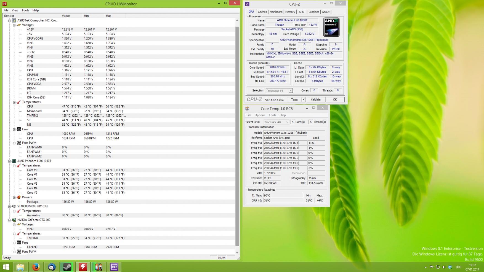Image resolution: width=484 pixels, height=272 pixels.
Task: Collapse the NVIDIA GeForce GTX 460 node
Action: tap(9, 220)
